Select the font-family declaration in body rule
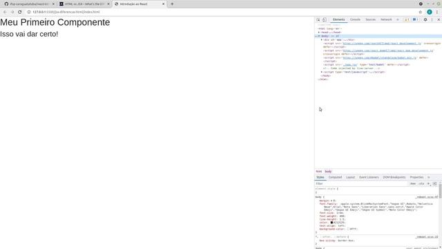Image resolution: width=442 pixels, height=249 pixels. [376, 207]
